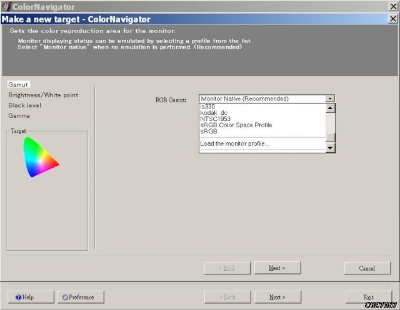
Task: Go to Brightness/White point step
Action: 43,95
